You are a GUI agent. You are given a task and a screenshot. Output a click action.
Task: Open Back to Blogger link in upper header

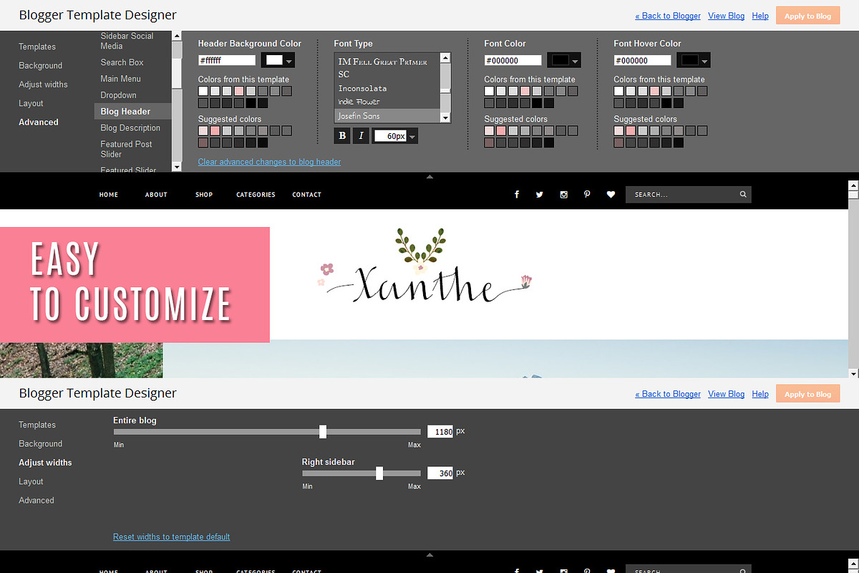[668, 16]
